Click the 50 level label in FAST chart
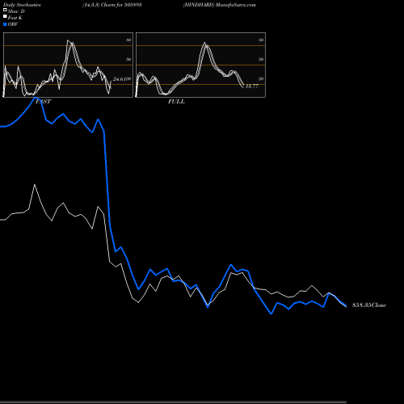Image resolution: width=404 pixels, height=404 pixels. (128, 59)
